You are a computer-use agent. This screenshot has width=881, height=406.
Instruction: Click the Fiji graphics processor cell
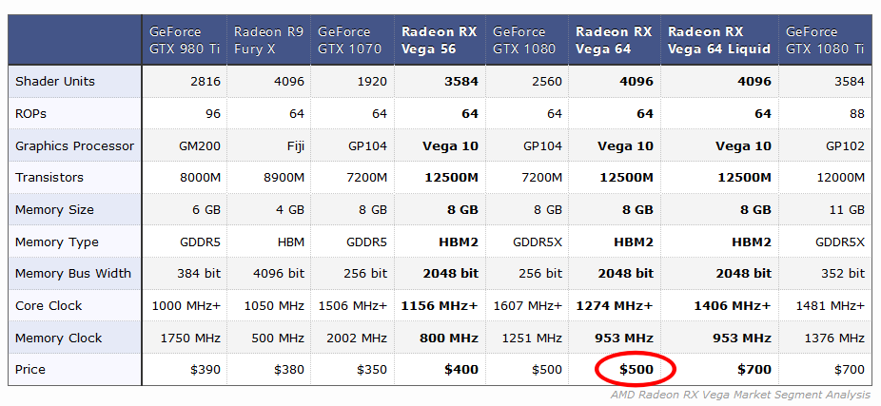[x=293, y=146]
